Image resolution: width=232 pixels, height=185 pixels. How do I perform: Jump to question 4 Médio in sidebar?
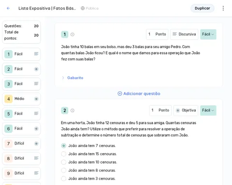click(21, 99)
